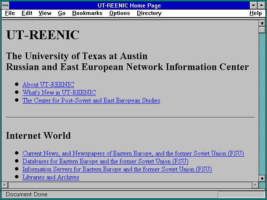
Task: Open the Bookmarks menu
Action: 87,13
